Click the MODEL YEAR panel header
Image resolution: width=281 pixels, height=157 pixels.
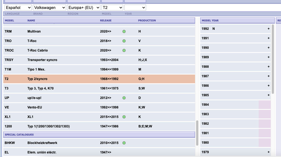click(x=237, y=21)
